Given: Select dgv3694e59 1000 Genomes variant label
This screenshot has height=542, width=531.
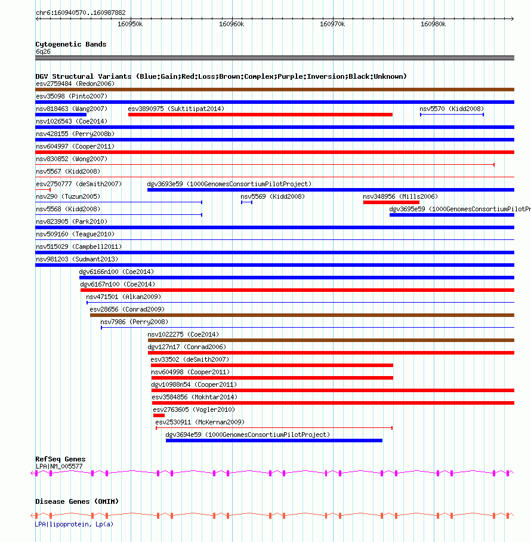Looking at the screenshot, I should [x=248, y=435].
